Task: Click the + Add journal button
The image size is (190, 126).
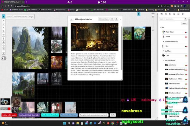Action: [184, 23]
